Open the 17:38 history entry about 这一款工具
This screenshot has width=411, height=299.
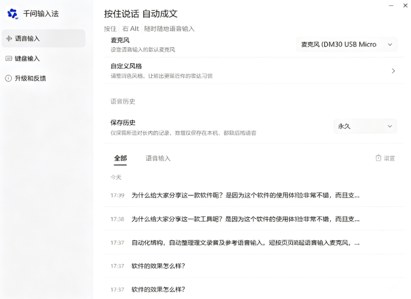(254, 219)
